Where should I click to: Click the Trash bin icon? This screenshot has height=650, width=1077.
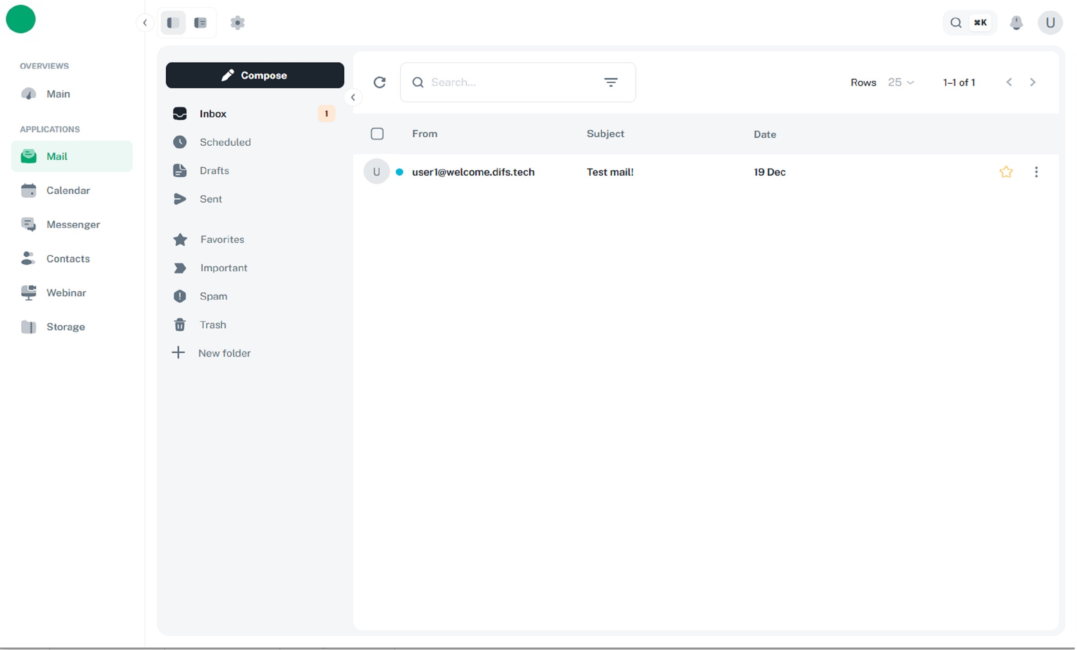[179, 324]
